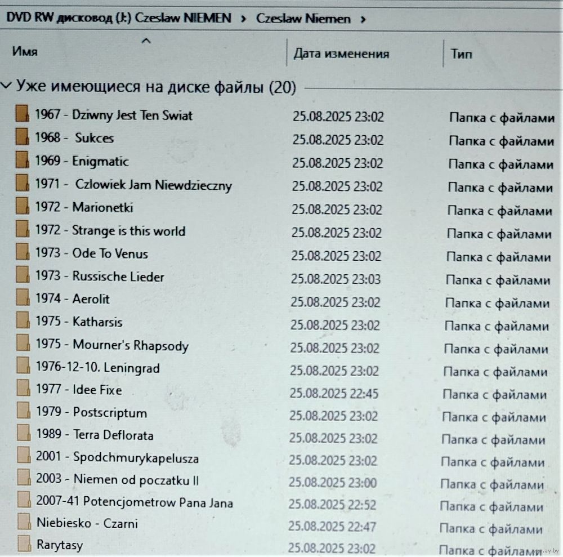Click folder icon next to 1972 - Marionetki
The image size is (563, 557).
(x=23, y=206)
